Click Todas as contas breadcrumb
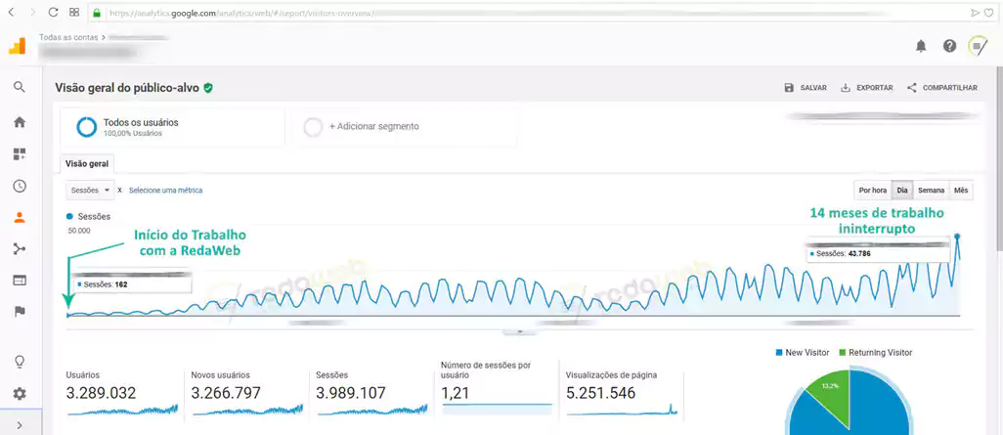The width and height of the screenshot is (1003, 435). pyautogui.click(x=68, y=37)
